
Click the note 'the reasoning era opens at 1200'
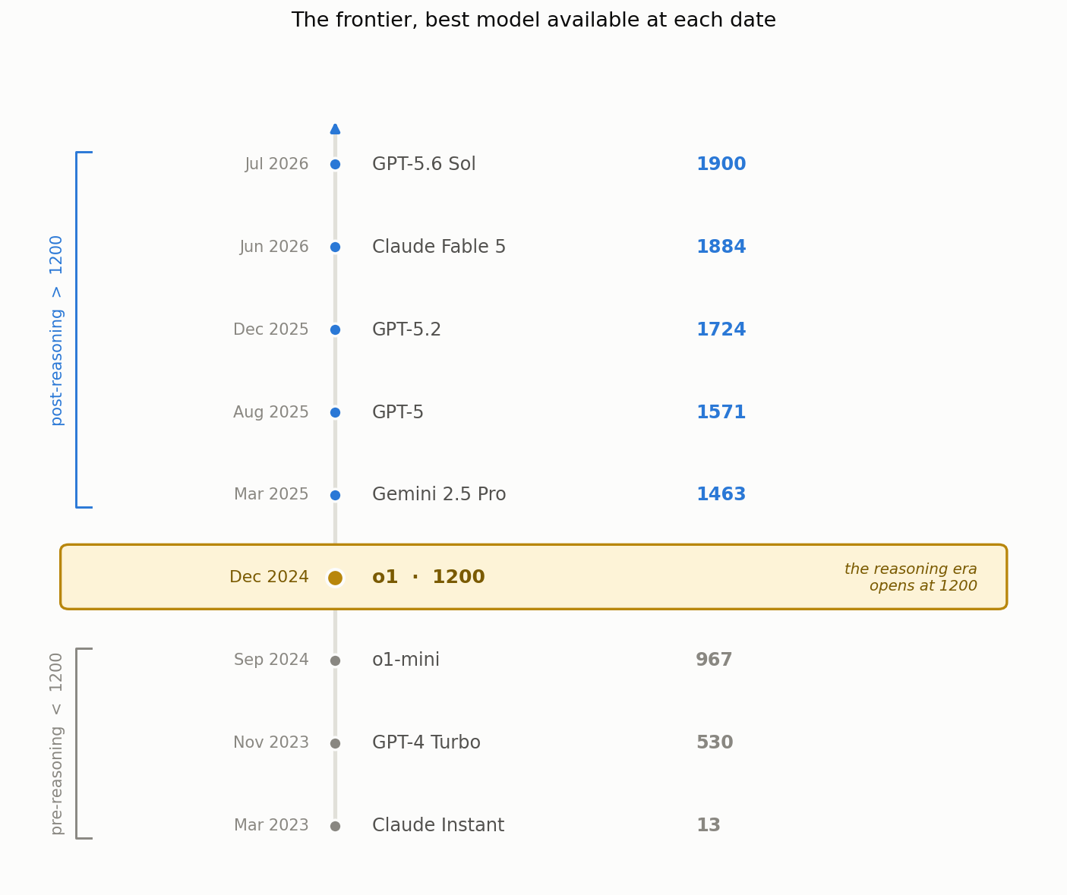[911, 578]
